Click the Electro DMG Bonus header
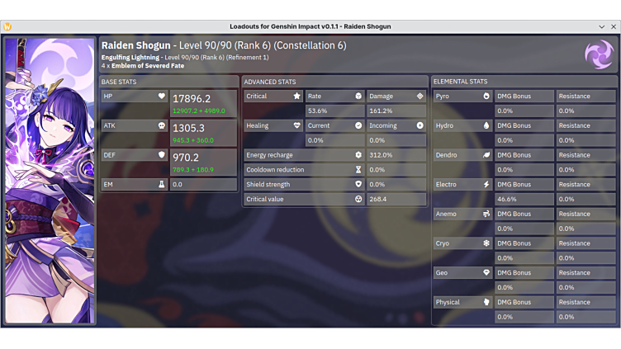The width and height of the screenshot is (621, 349). (524, 185)
